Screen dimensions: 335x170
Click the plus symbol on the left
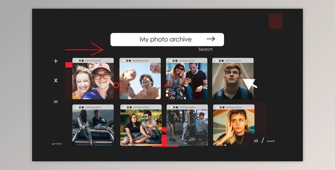coord(56,61)
